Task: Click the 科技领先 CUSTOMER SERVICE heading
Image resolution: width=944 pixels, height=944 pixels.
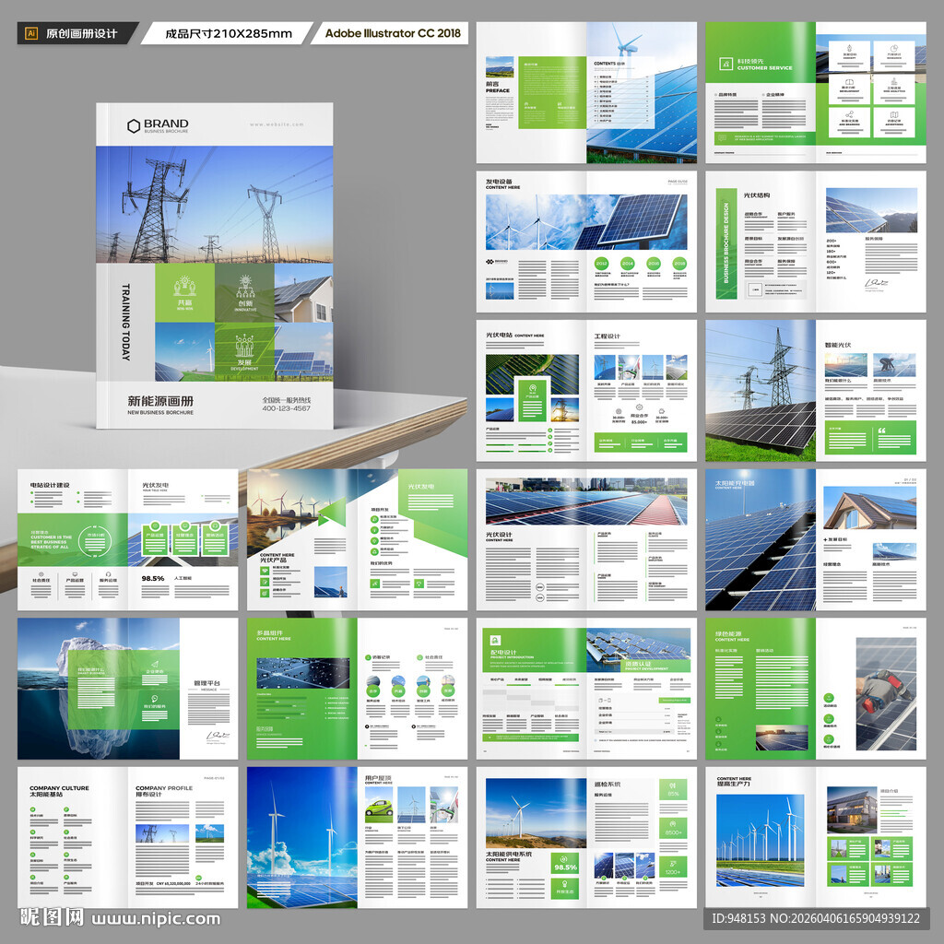Action: (x=764, y=65)
